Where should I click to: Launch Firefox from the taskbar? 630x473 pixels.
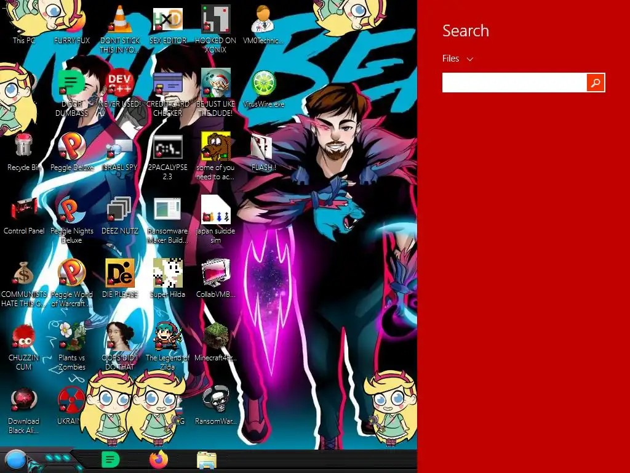coord(159,459)
